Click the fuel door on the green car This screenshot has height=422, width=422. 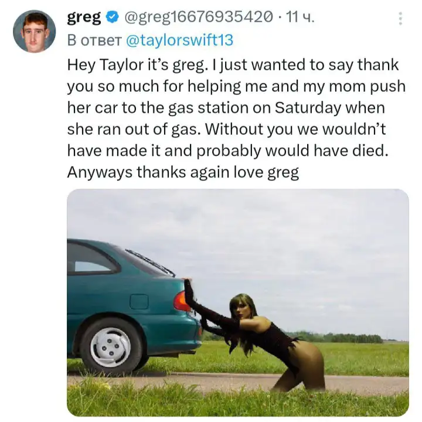tap(139, 302)
